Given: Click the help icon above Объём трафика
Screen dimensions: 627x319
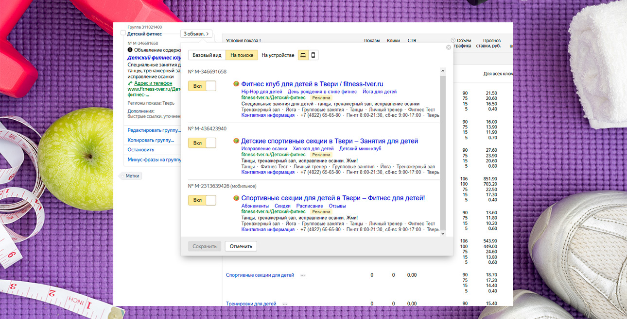Looking at the screenshot, I should click(453, 40).
